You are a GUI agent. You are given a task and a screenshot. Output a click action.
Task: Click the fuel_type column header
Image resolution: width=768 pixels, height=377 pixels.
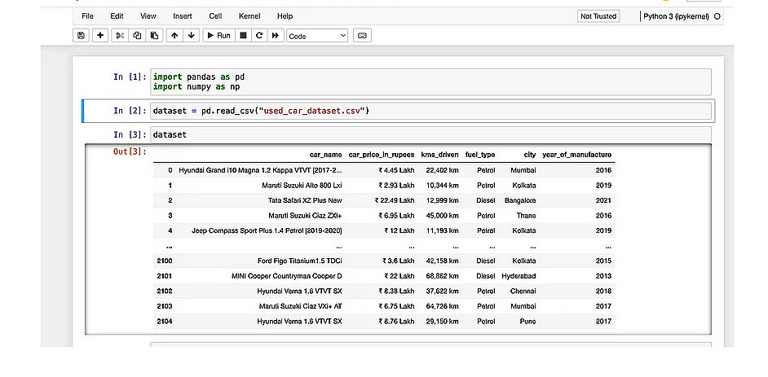[x=479, y=155]
